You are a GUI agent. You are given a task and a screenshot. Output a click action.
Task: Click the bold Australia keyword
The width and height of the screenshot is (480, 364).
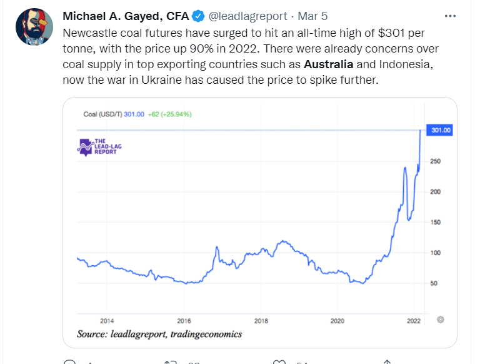click(x=329, y=64)
